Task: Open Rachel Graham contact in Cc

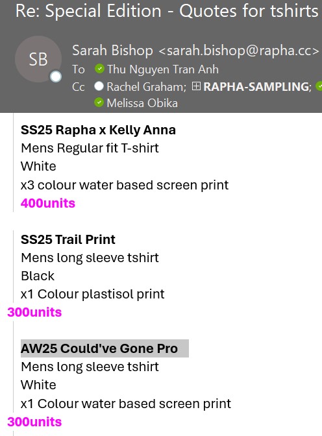Action: tap(146, 87)
